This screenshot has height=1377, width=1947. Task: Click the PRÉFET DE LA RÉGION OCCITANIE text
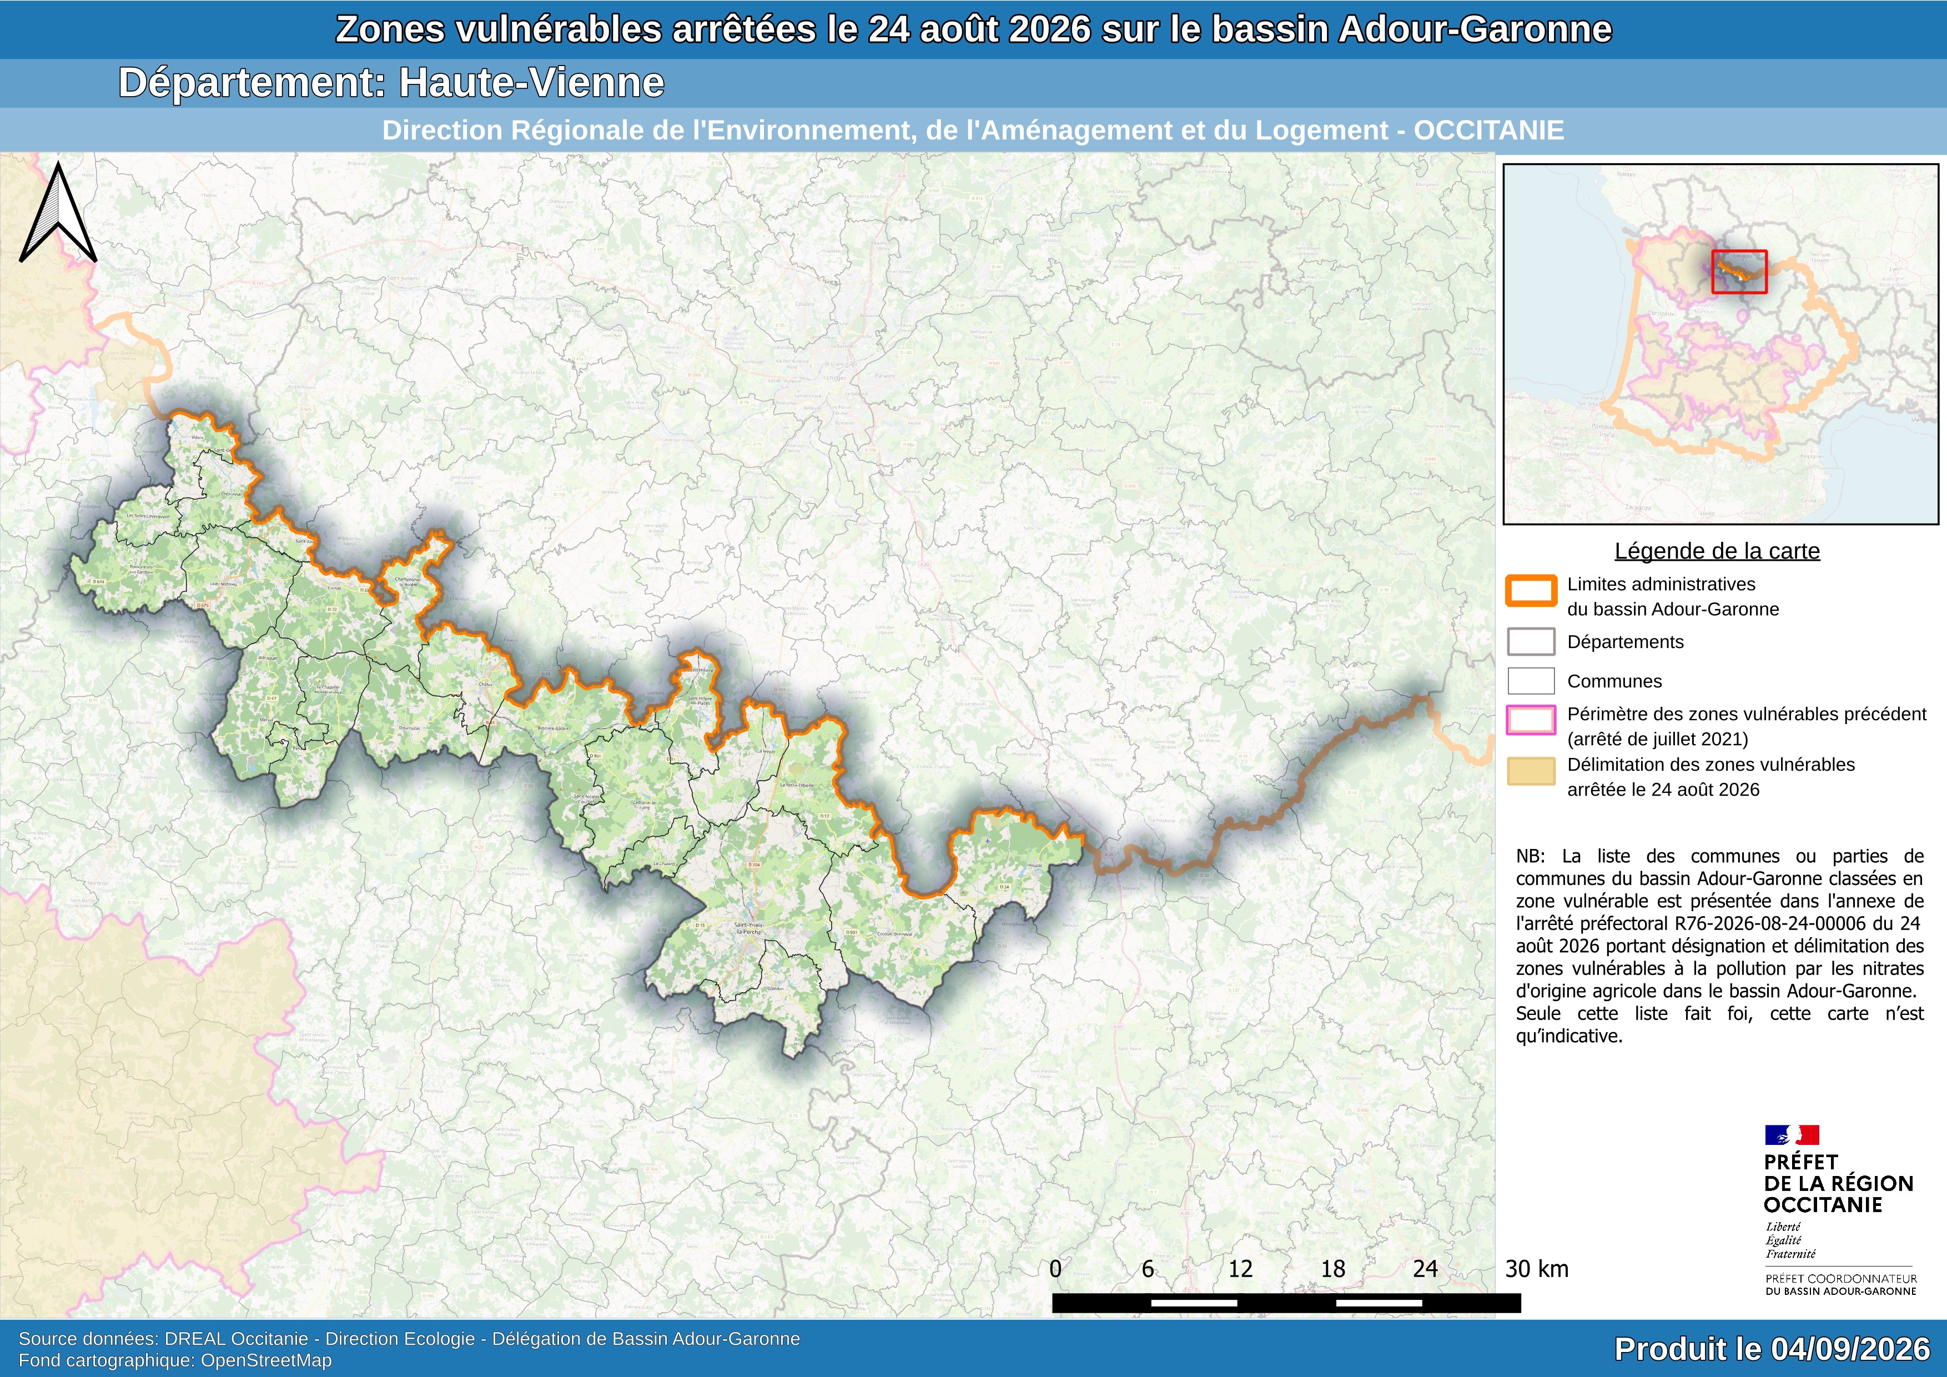(x=1838, y=1183)
